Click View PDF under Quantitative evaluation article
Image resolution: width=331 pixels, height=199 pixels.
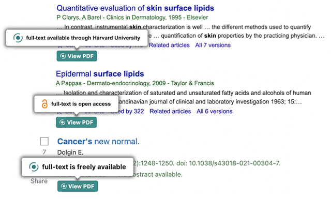point(77,56)
